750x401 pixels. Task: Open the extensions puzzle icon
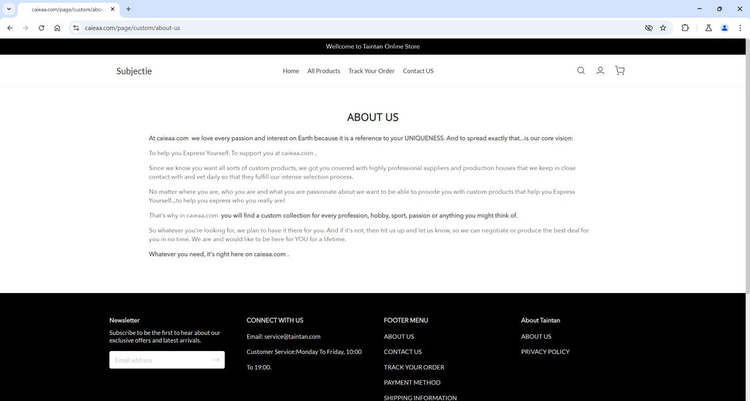(x=685, y=28)
